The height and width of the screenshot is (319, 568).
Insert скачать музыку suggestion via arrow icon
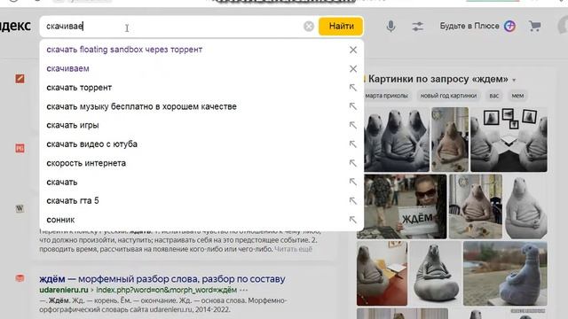353,106
